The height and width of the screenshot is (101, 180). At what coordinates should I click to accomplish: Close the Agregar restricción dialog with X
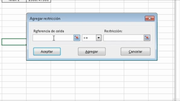(x=150, y=19)
